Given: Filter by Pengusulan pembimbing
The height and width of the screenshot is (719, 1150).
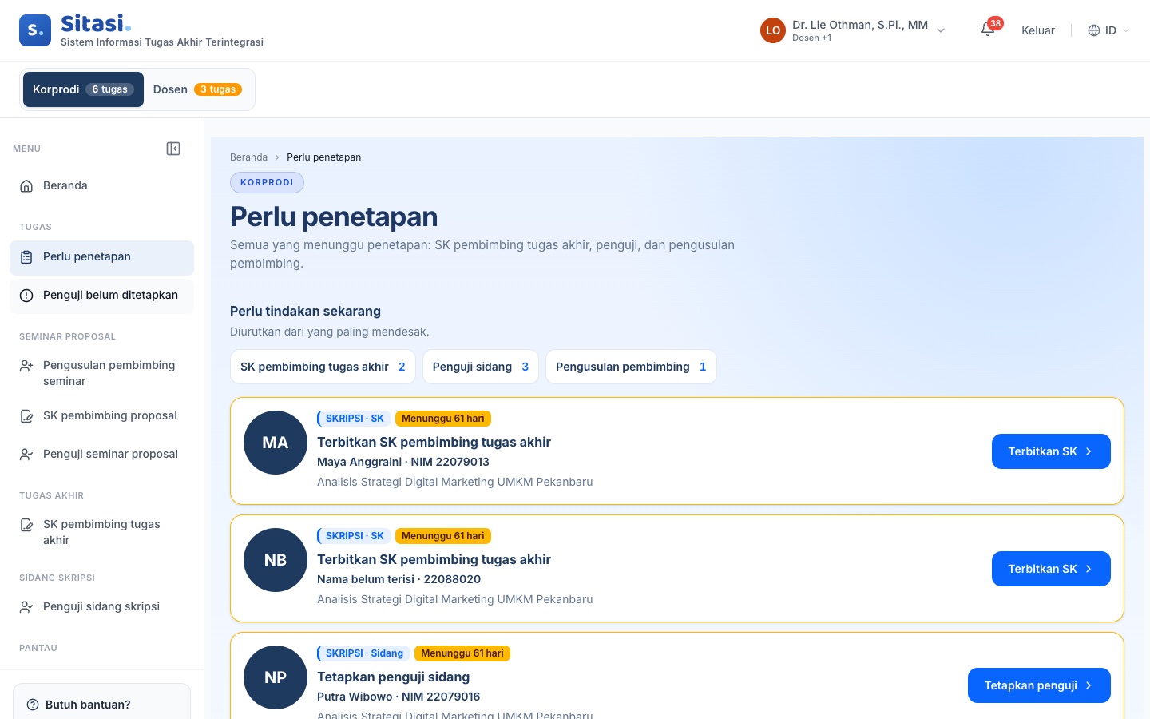Looking at the screenshot, I should pos(631,367).
